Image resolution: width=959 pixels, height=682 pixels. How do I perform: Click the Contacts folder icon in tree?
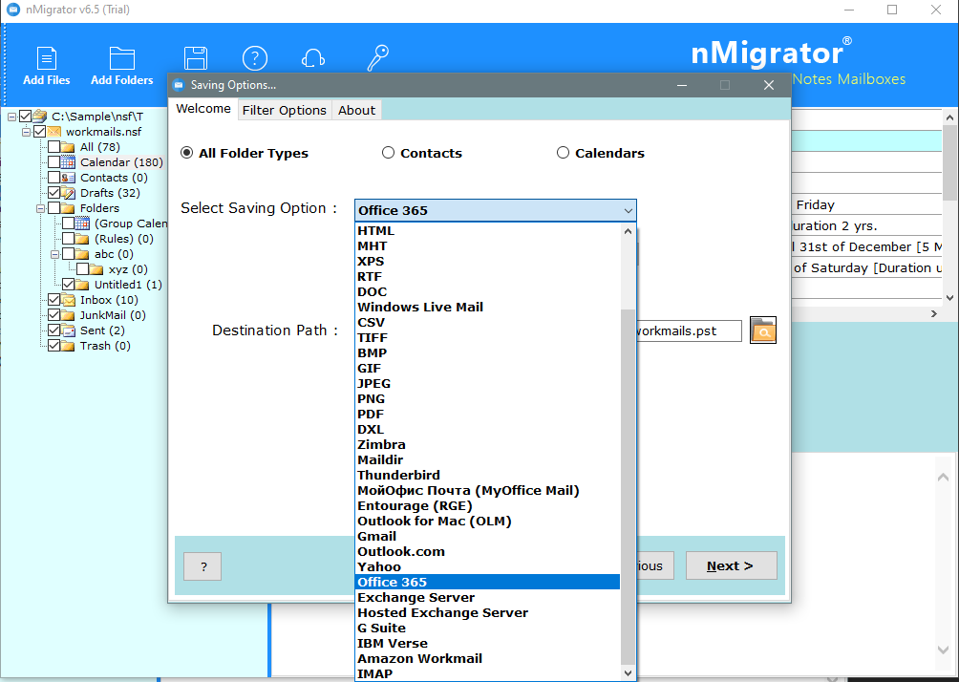[x=68, y=178]
